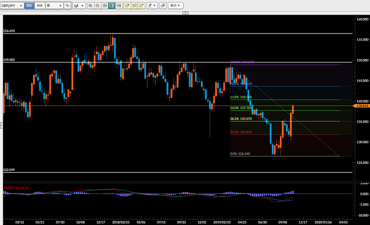
Task: Click the add indicator chart icon
Action: pyautogui.click(x=127, y=5)
